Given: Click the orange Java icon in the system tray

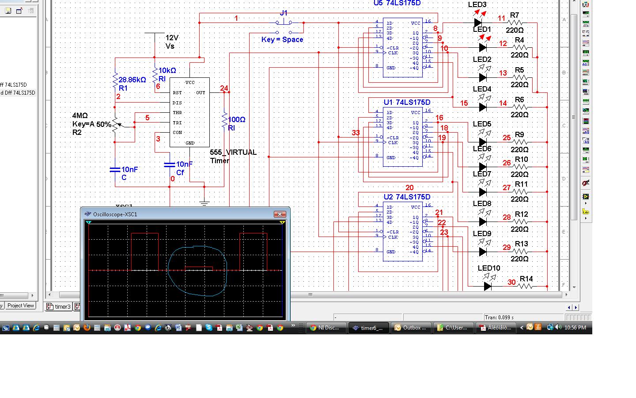Looking at the screenshot, I should point(538,327).
